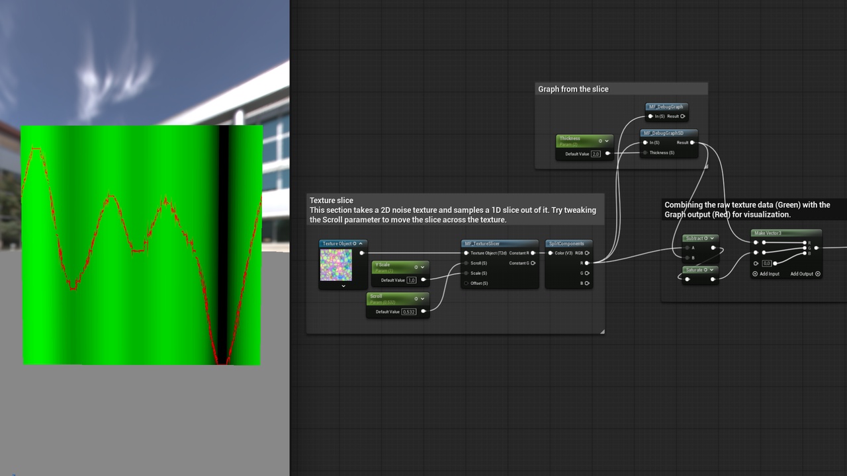Screen dimensions: 847x476
Task: Select the 'Graph from the slice' comment title
Action: tap(574, 89)
